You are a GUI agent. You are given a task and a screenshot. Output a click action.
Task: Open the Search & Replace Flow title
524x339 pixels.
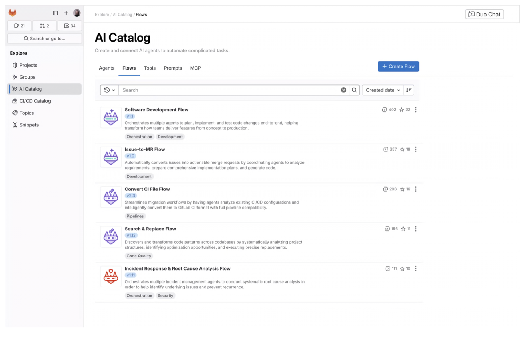click(x=150, y=229)
